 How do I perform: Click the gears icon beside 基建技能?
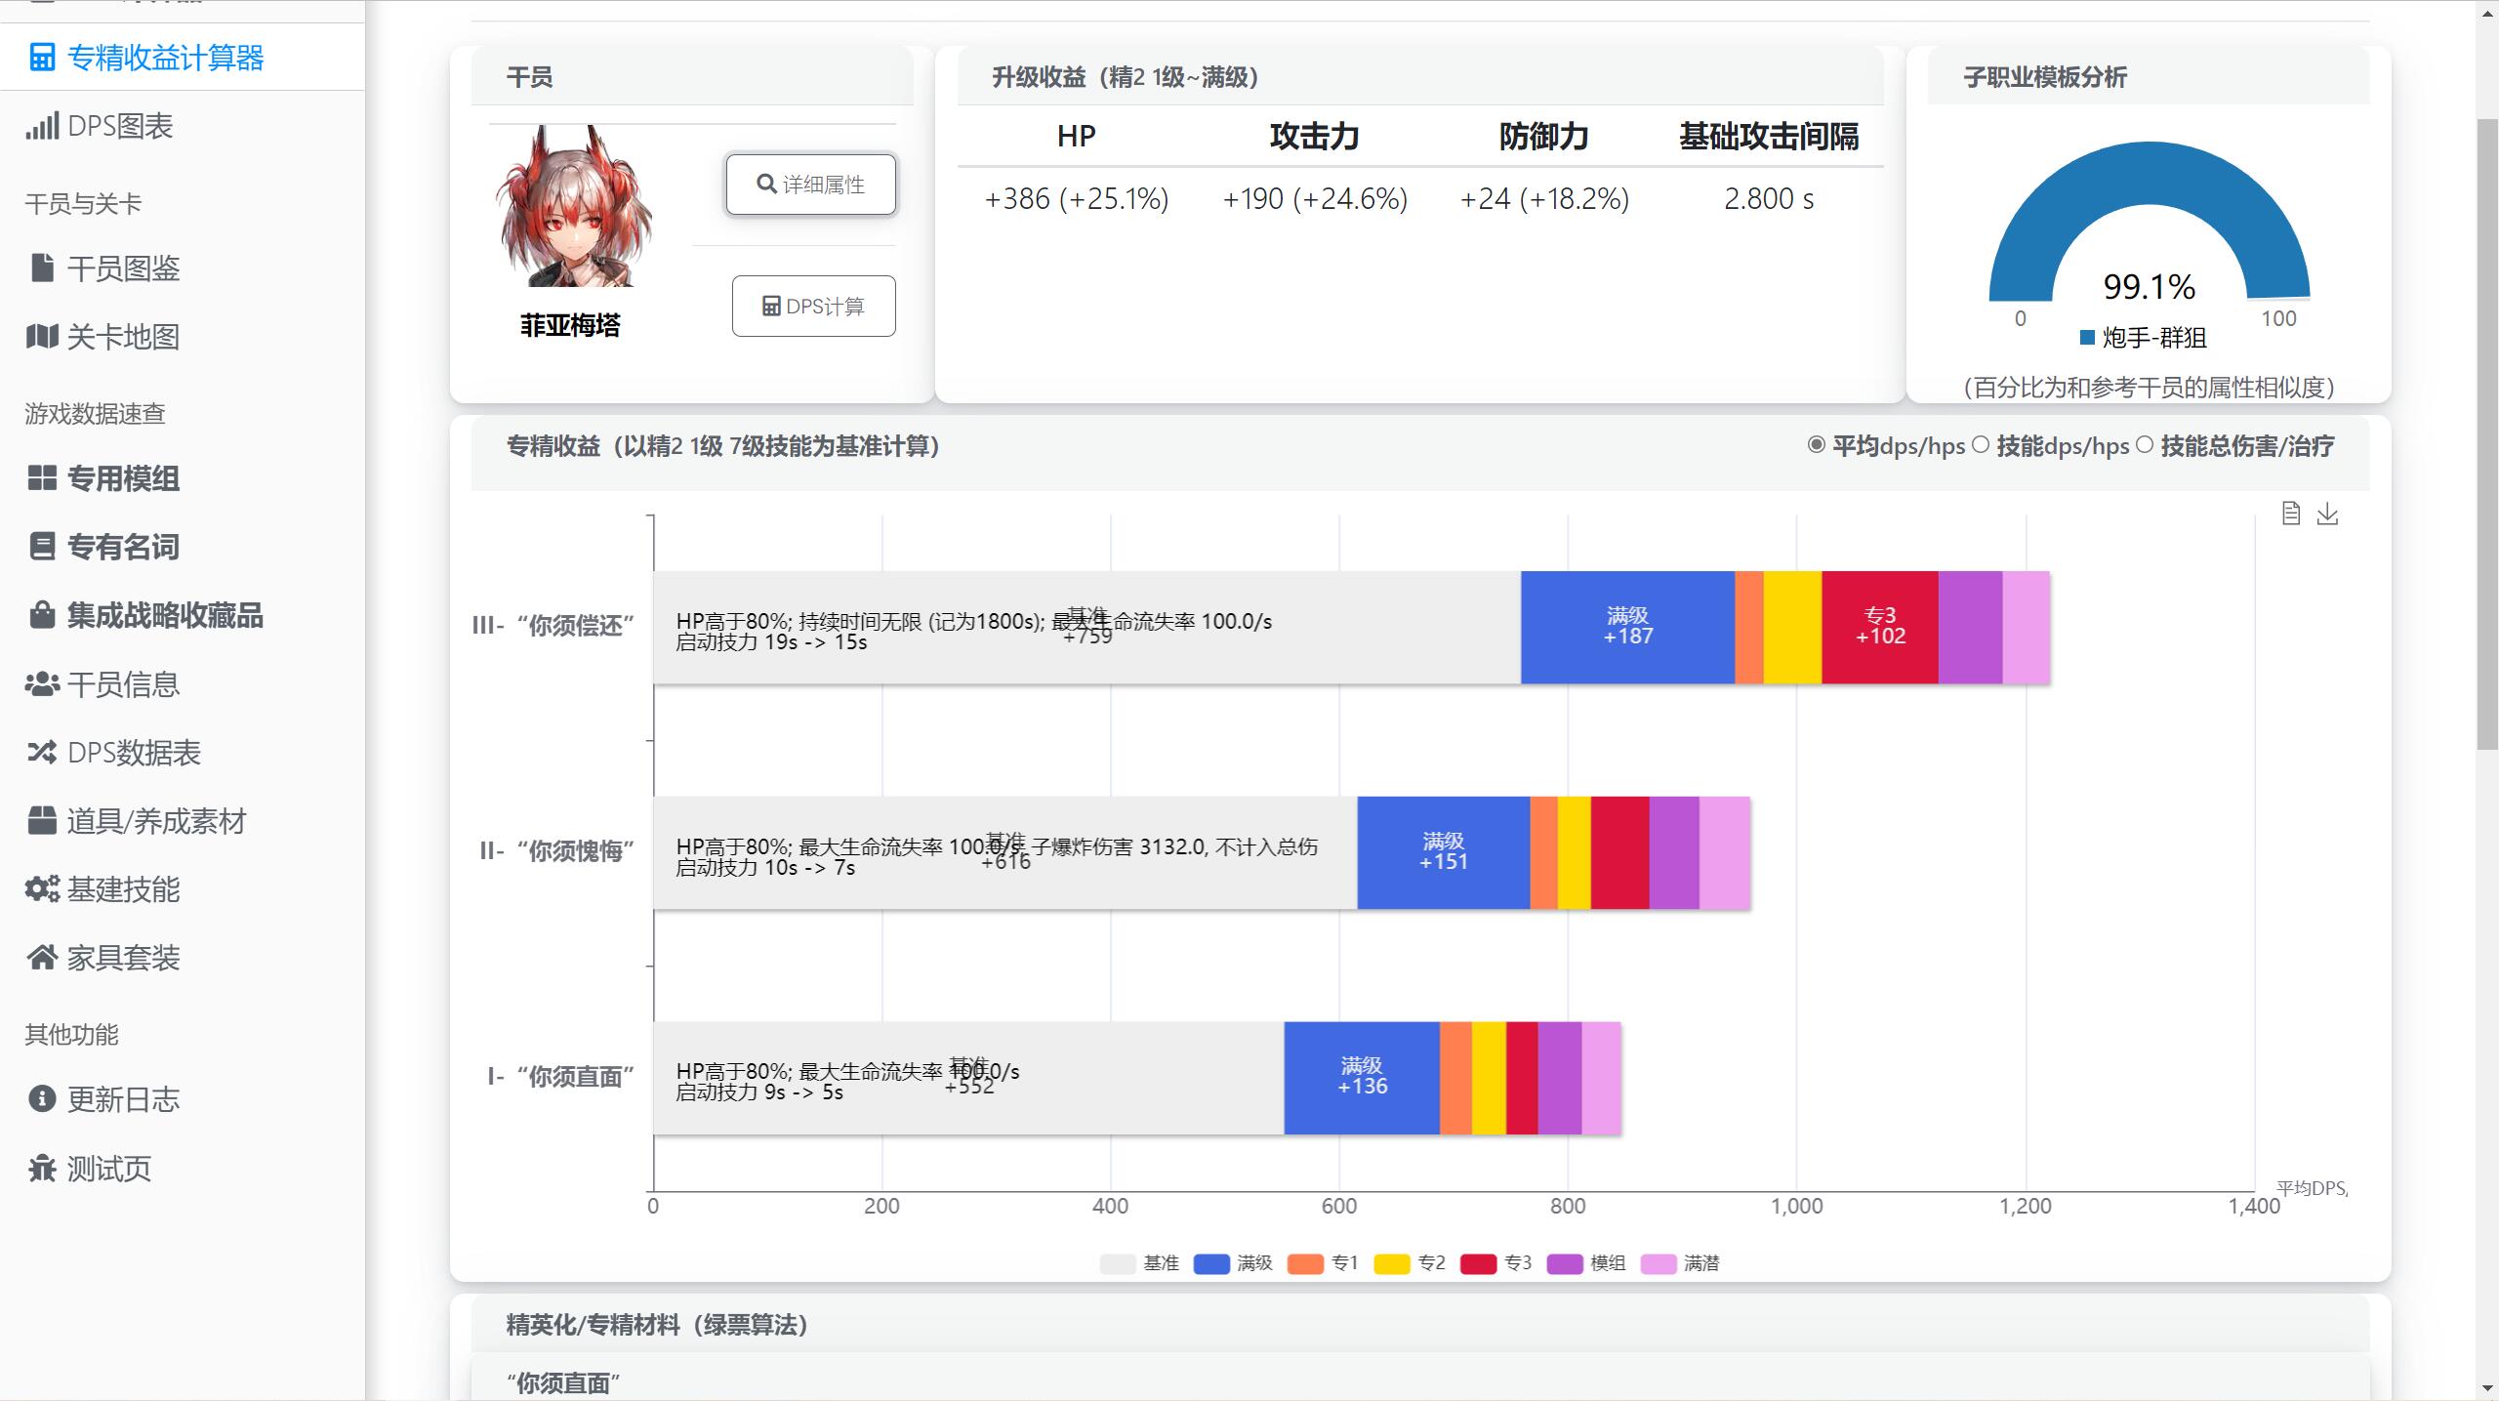tap(42, 889)
